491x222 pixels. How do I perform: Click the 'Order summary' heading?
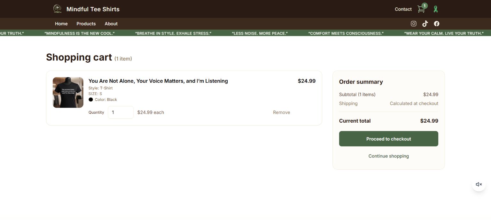(361, 82)
